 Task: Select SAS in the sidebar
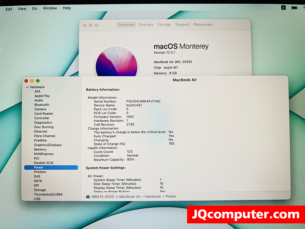(37, 176)
